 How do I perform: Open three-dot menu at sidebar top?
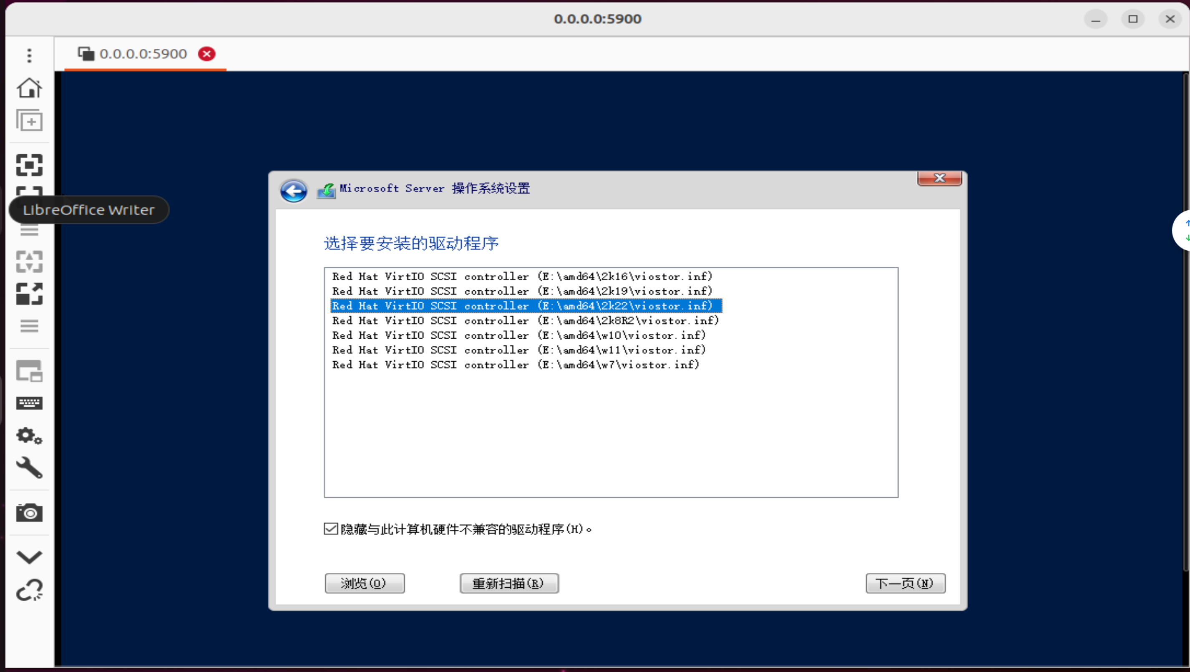[29, 55]
